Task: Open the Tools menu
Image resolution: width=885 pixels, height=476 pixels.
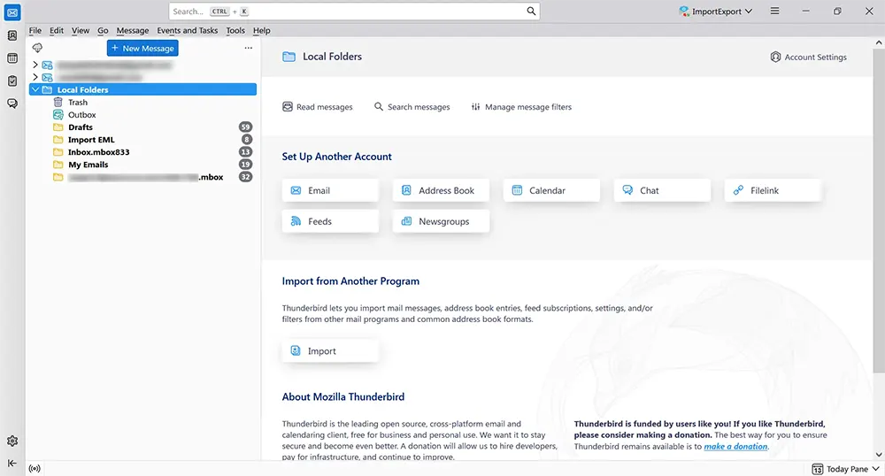Action: pos(235,30)
